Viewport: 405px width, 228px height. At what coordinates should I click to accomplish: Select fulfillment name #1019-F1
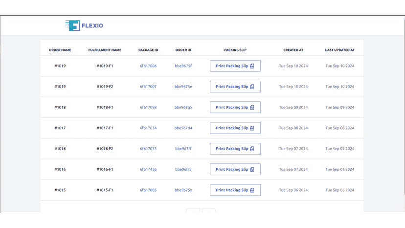(105, 66)
